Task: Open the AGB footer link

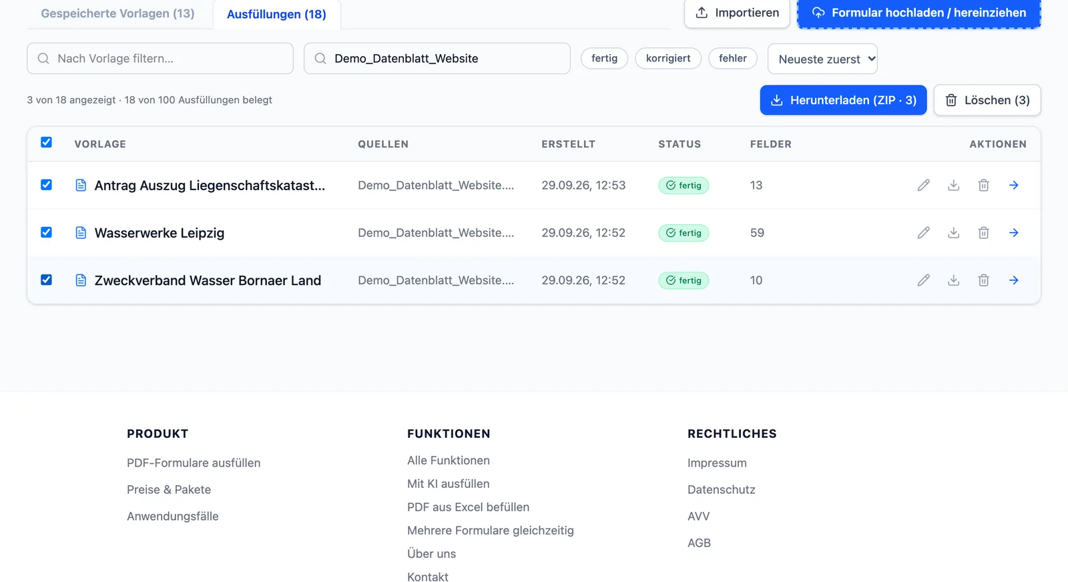Action: (x=699, y=543)
